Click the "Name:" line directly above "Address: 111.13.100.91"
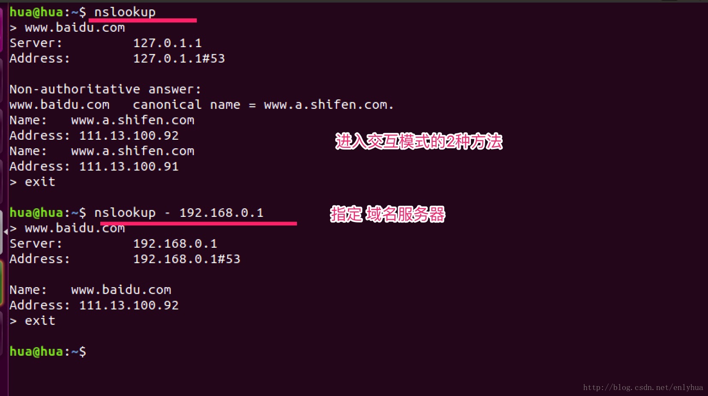This screenshot has width=708, height=396. pos(102,151)
